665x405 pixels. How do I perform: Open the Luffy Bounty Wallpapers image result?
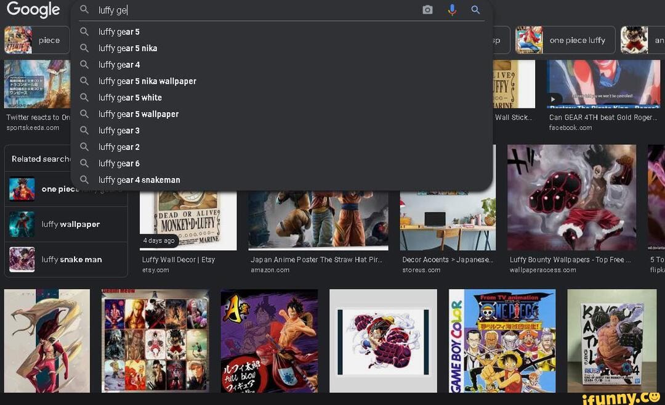coord(571,197)
